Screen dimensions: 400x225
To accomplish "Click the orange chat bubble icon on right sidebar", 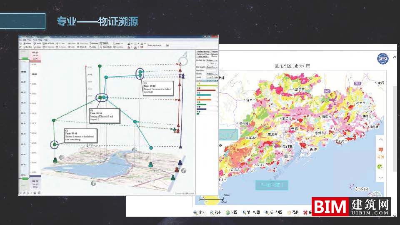I will coord(380,150).
